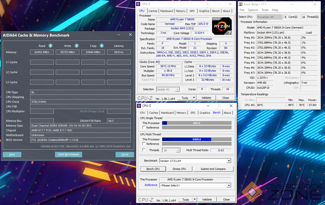
Task: Click the CPU-Z icon in Bench window title
Action: tap(139, 106)
